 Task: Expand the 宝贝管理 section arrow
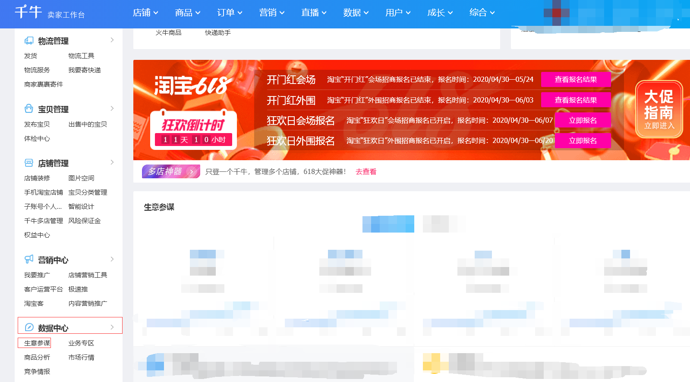point(112,109)
